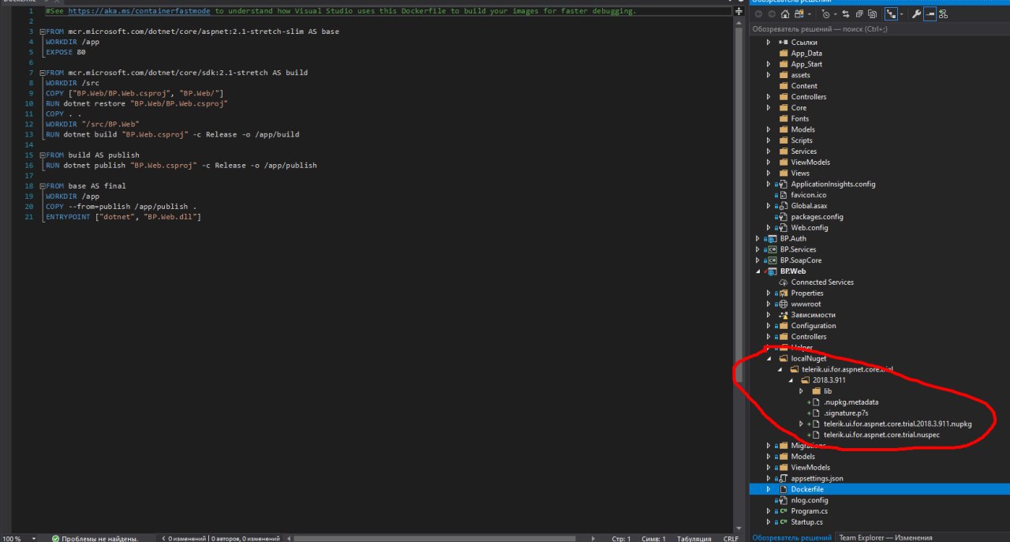
Task: Click the nlog.config file icon
Action: pos(784,500)
